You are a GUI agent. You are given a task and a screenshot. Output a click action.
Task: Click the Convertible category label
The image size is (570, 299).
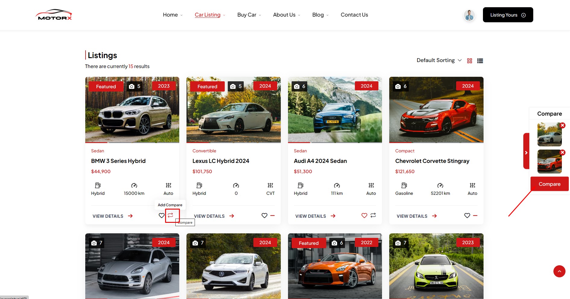(204, 151)
